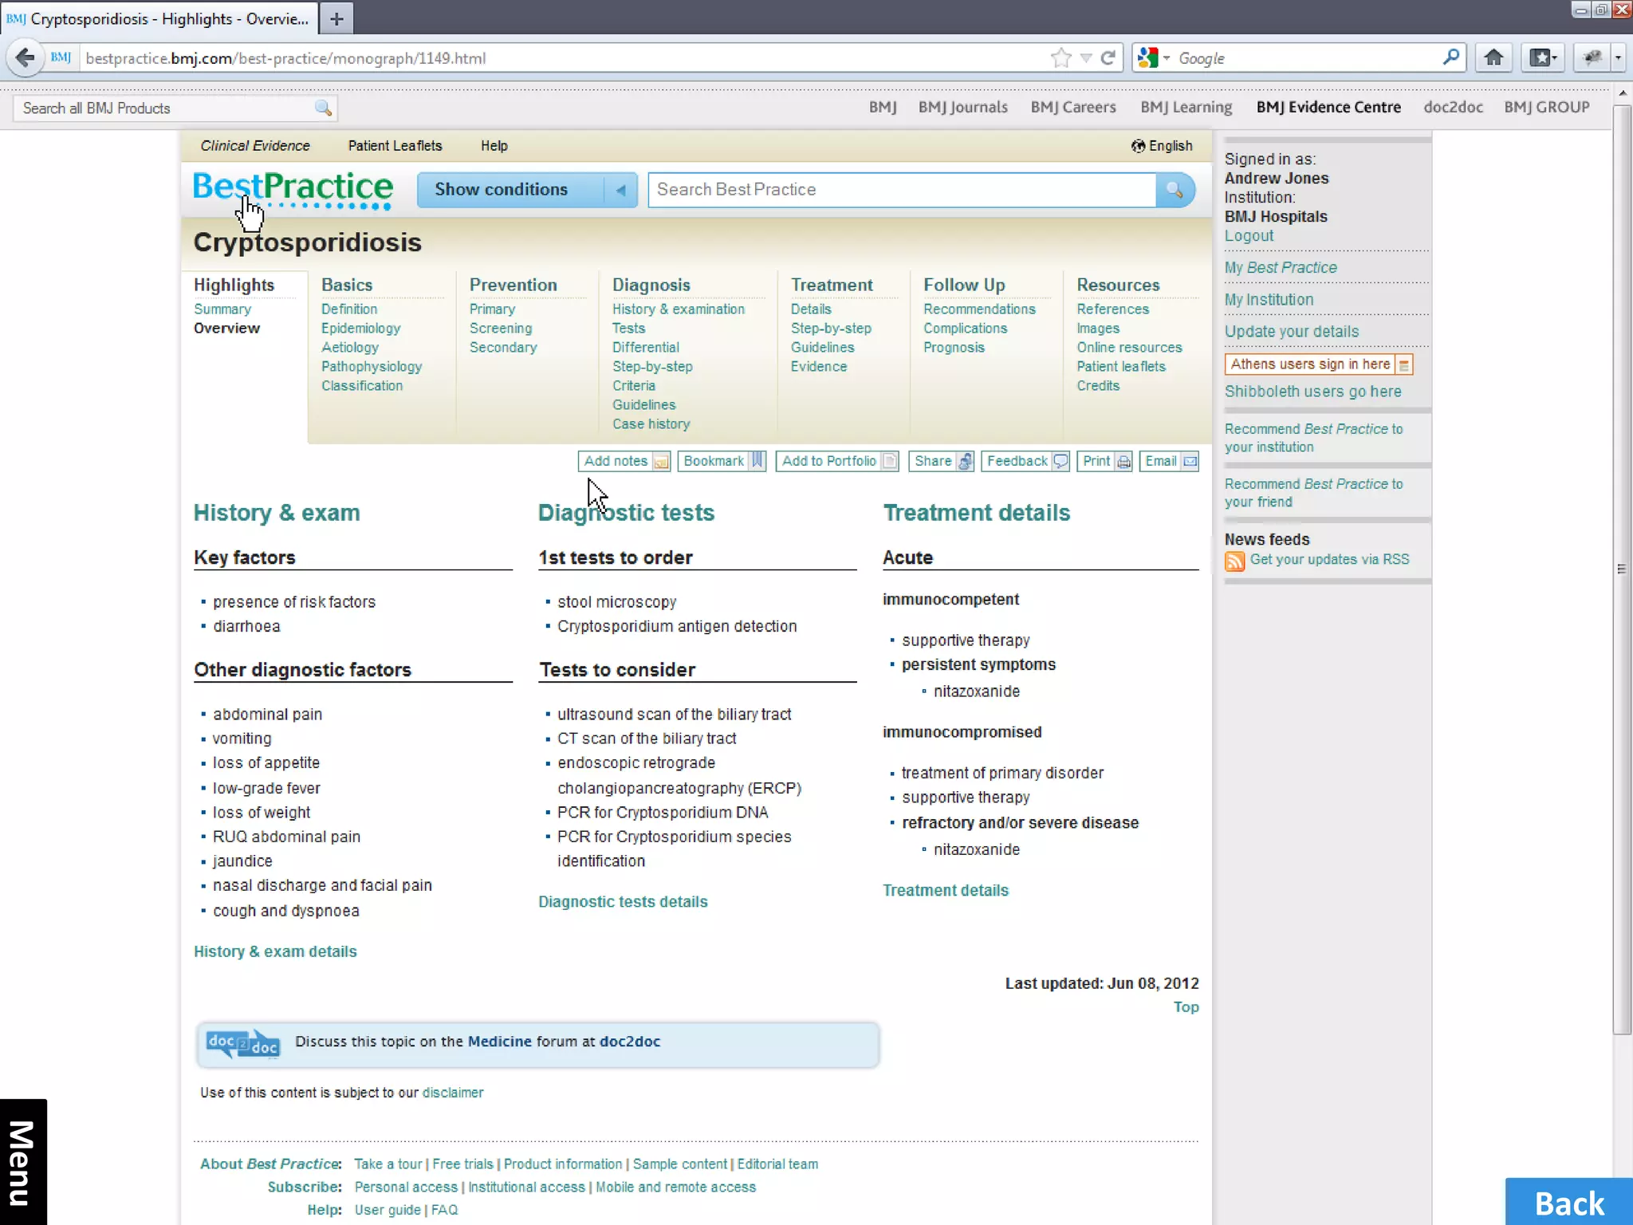Open the Prevention section tab
This screenshot has height=1225, width=1633.
(513, 285)
